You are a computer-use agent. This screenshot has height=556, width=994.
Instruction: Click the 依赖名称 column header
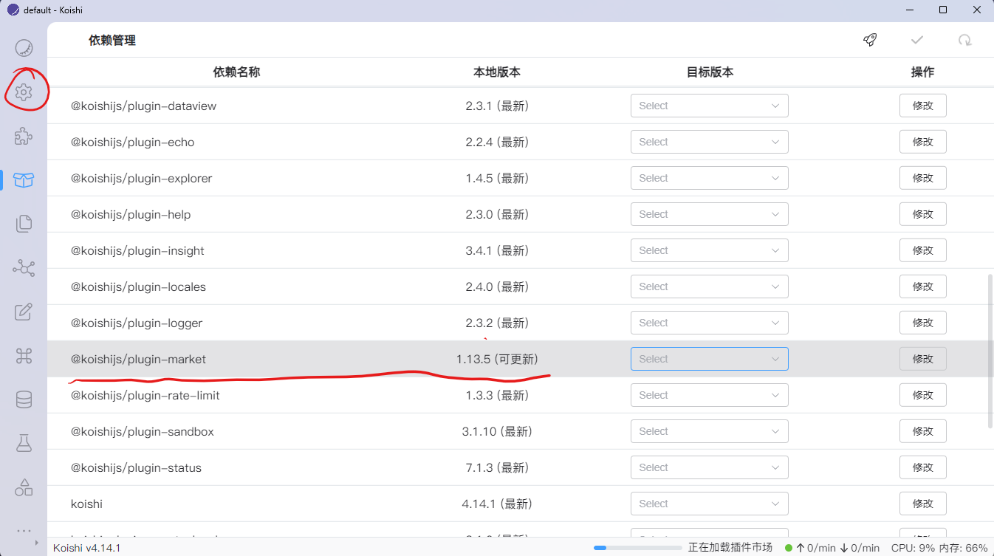236,72
